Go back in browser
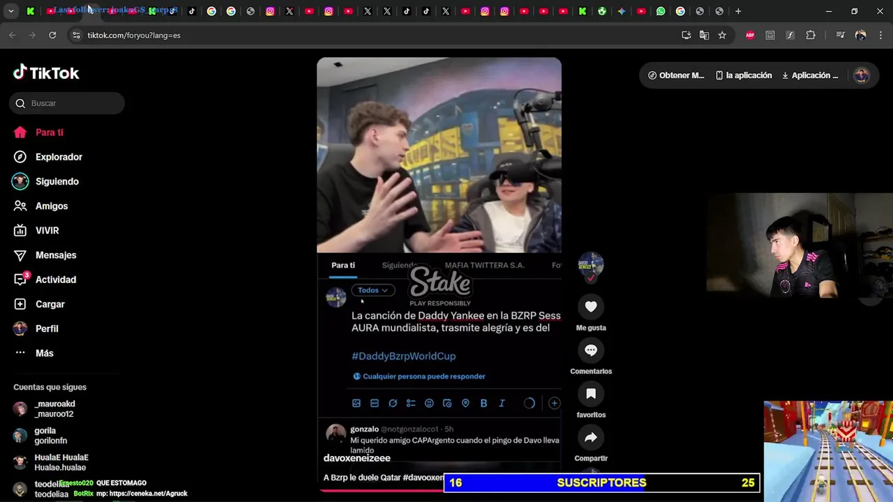This screenshot has height=502, width=893. (12, 35)
